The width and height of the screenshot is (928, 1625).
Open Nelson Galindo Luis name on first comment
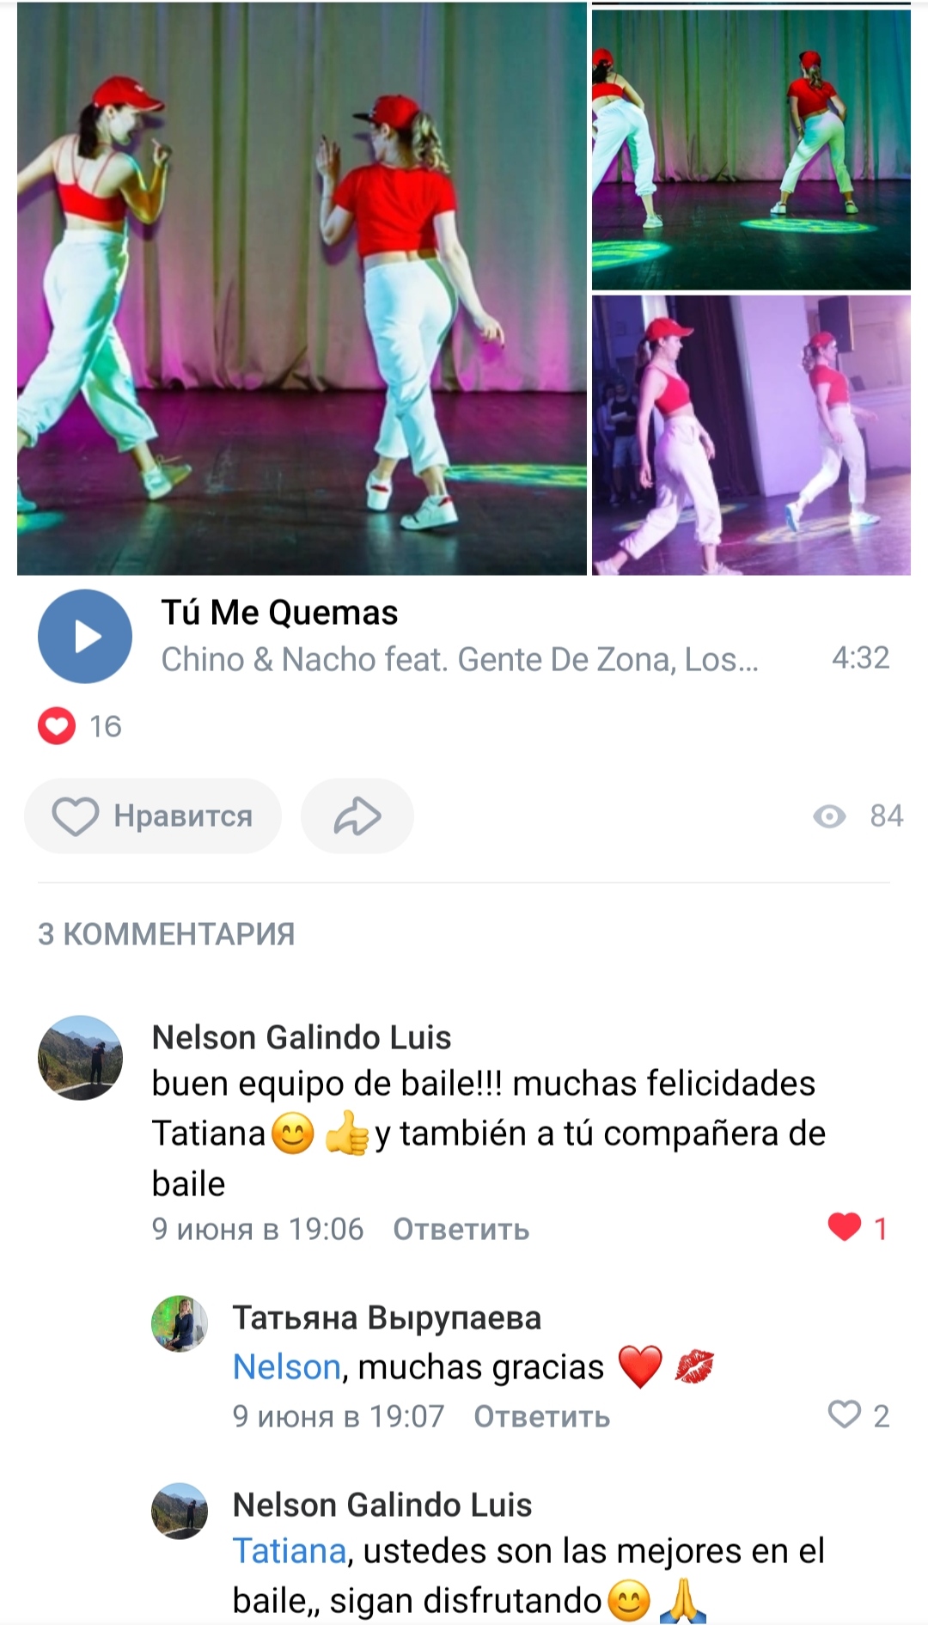[x=302, y=1037]
